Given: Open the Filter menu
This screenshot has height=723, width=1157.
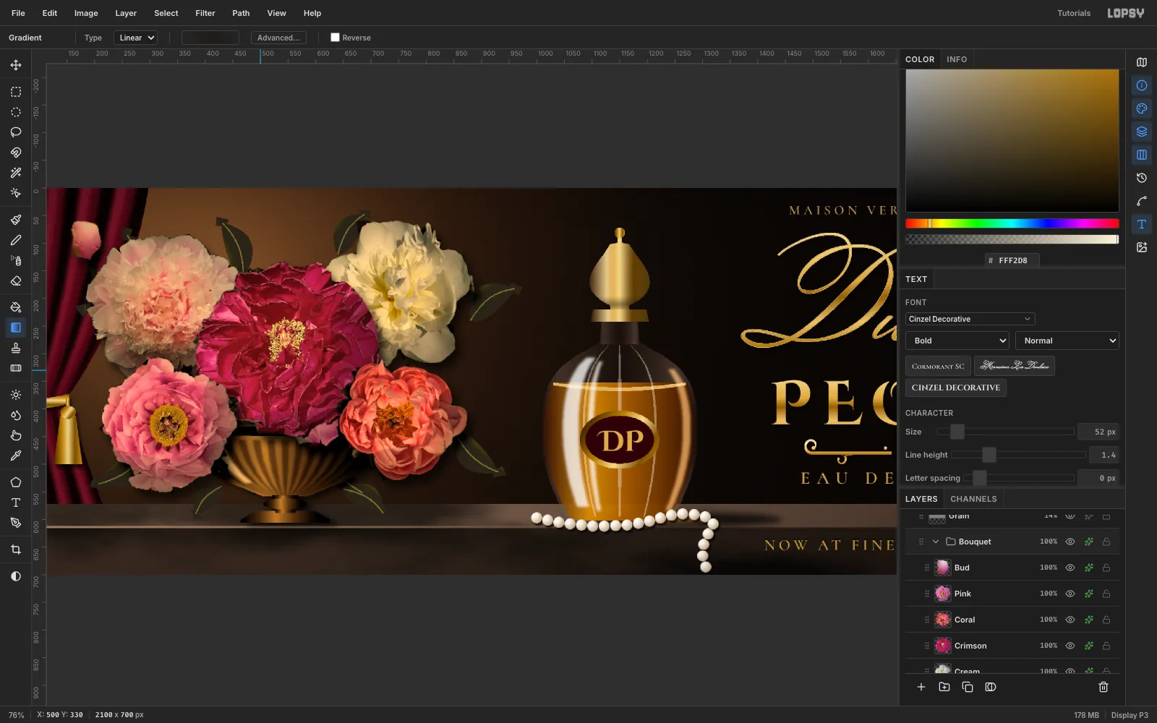Looking at the screenshot, I should tap(205, 13).
